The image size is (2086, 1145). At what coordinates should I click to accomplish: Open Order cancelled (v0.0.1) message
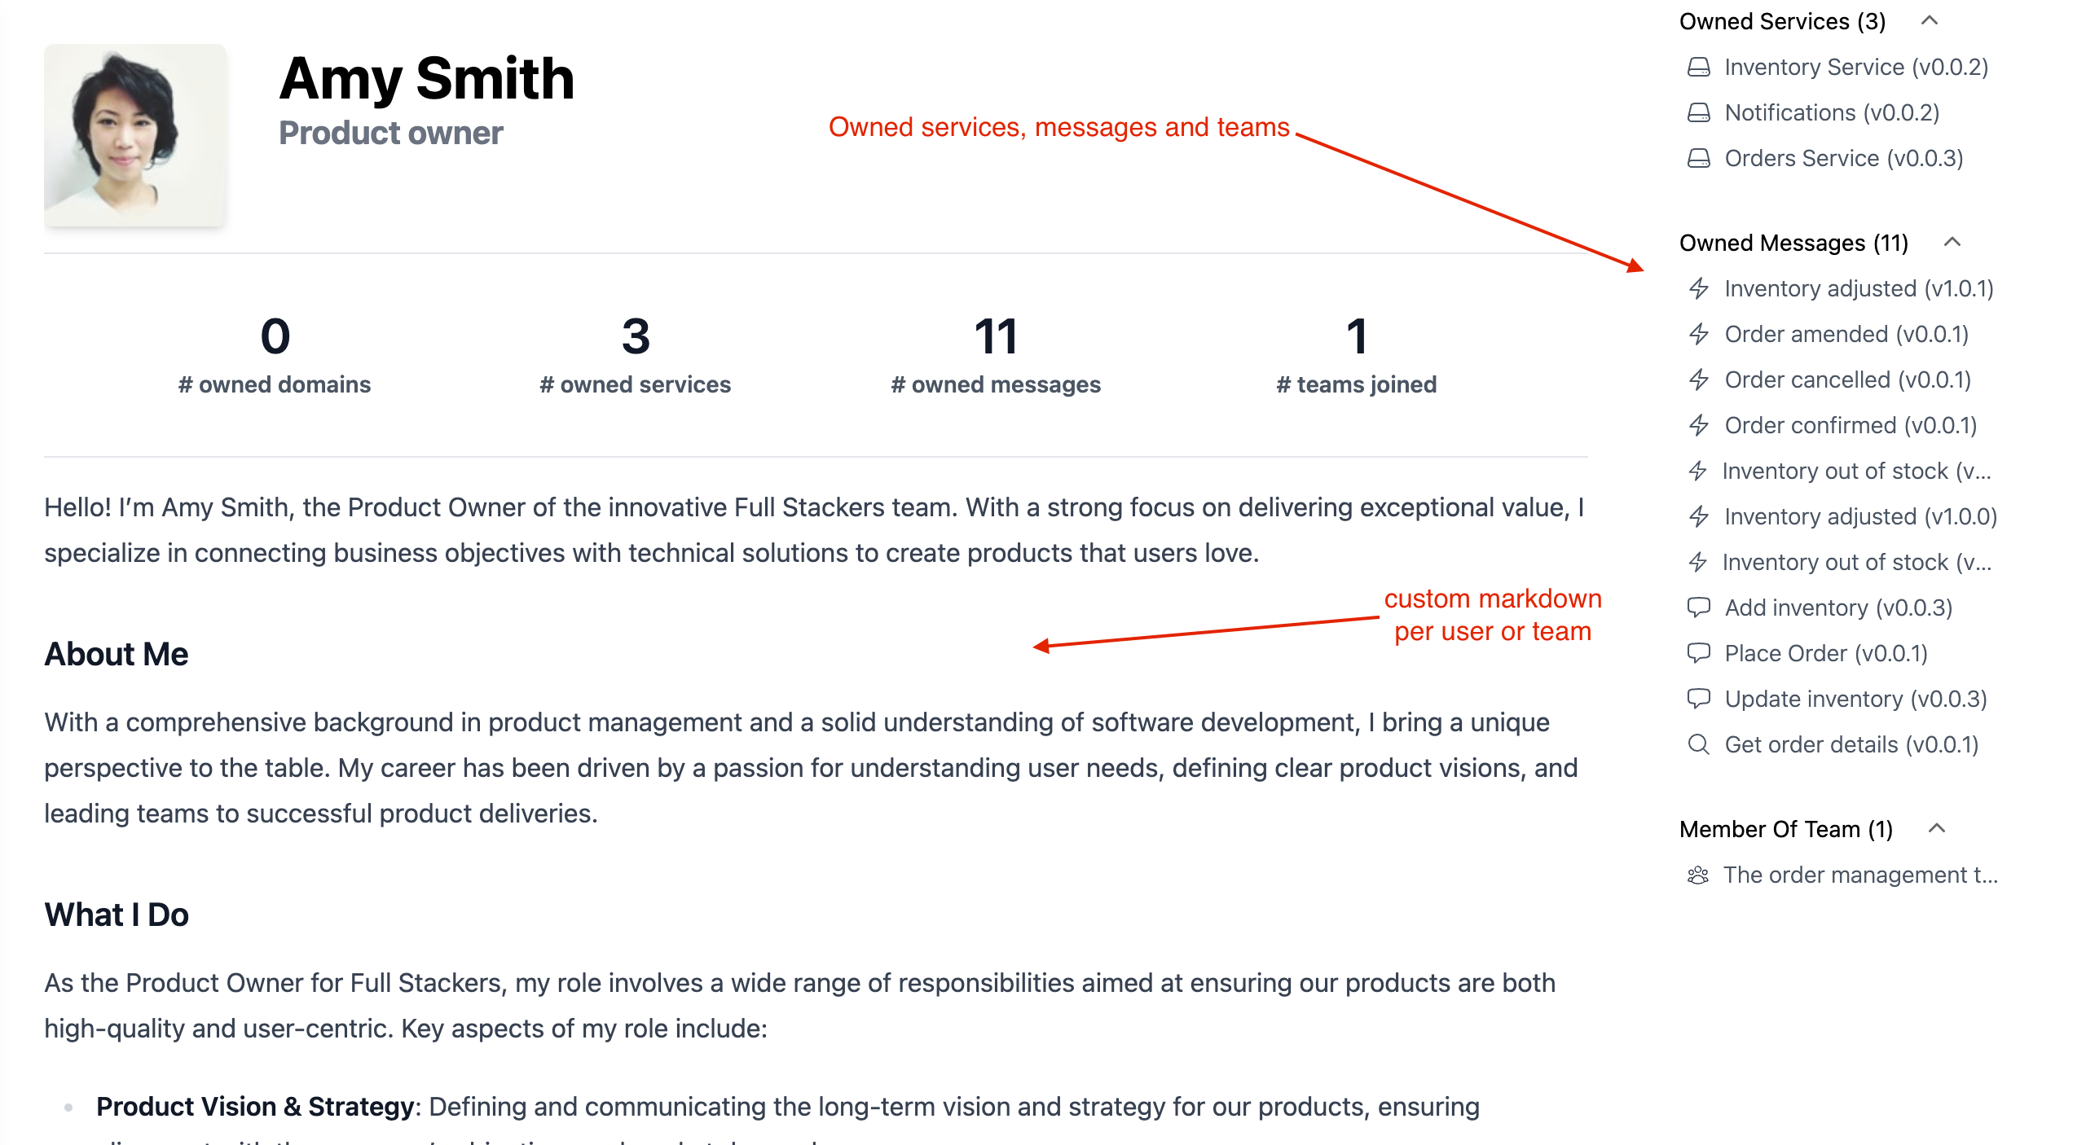pyautogui.click(x=1847, y=379)
